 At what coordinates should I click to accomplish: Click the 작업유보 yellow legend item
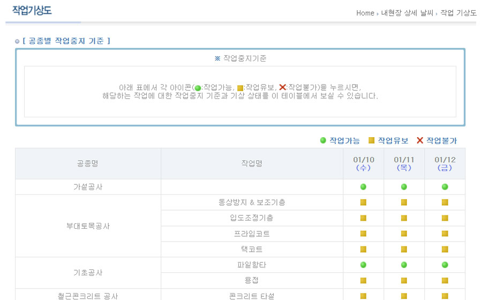click(388, 140)
